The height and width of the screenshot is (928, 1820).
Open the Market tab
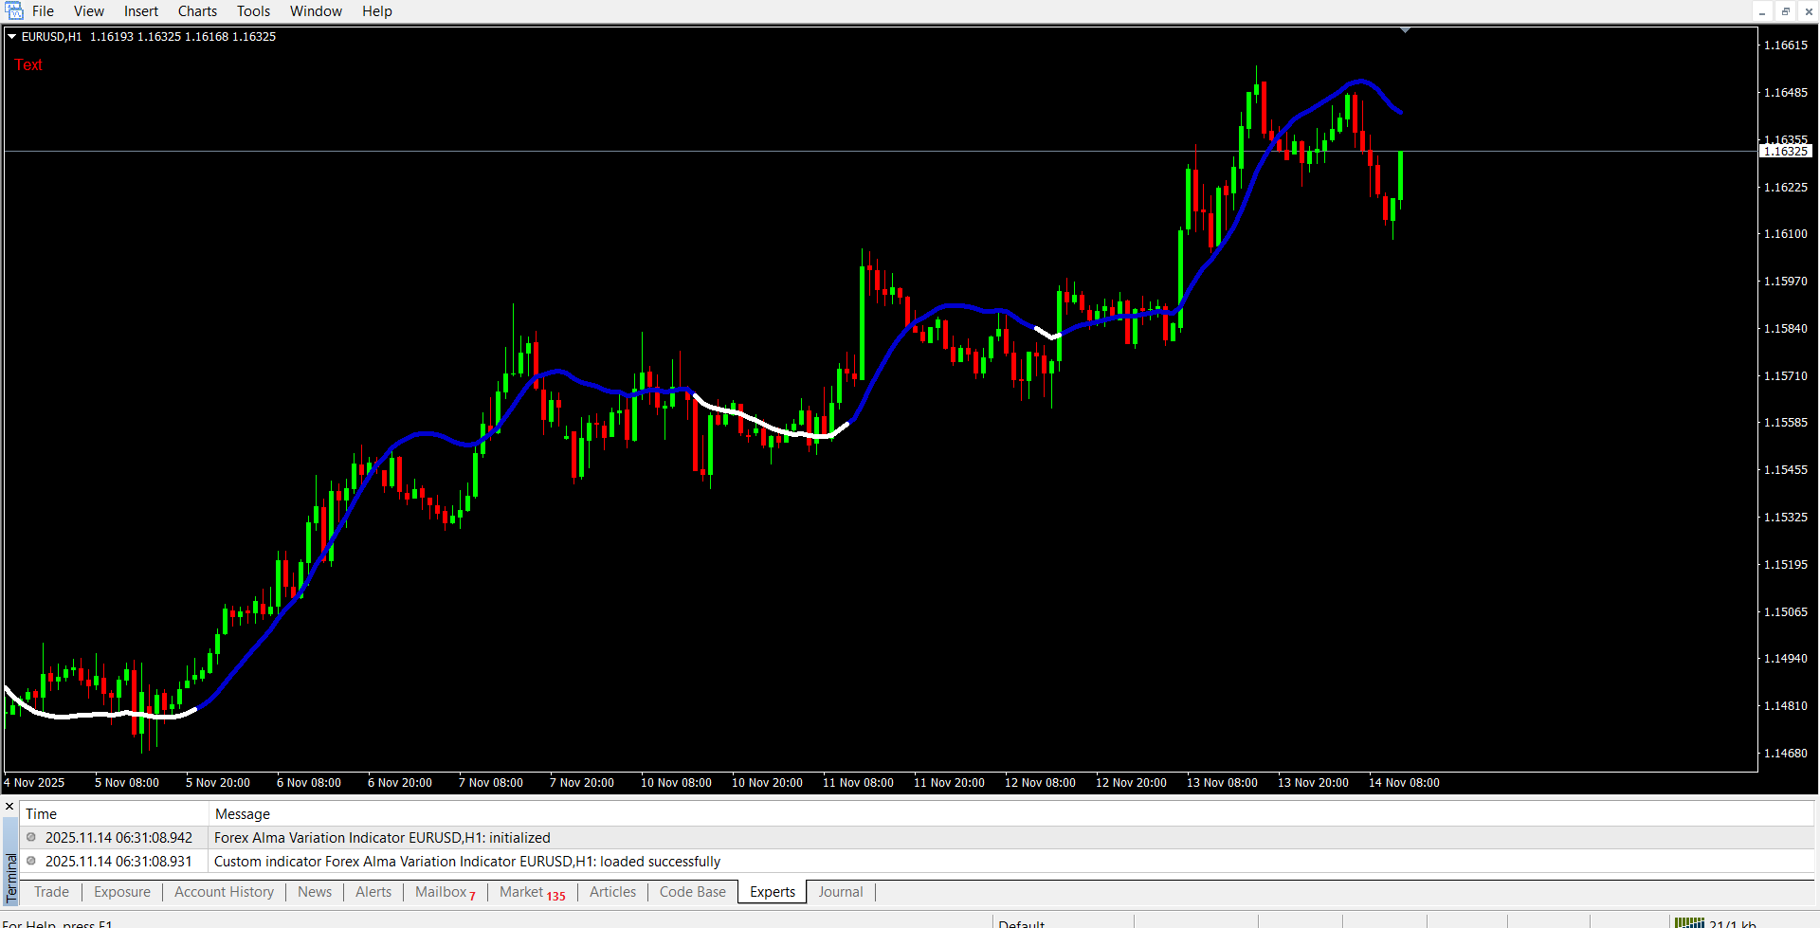coord(531,892)
